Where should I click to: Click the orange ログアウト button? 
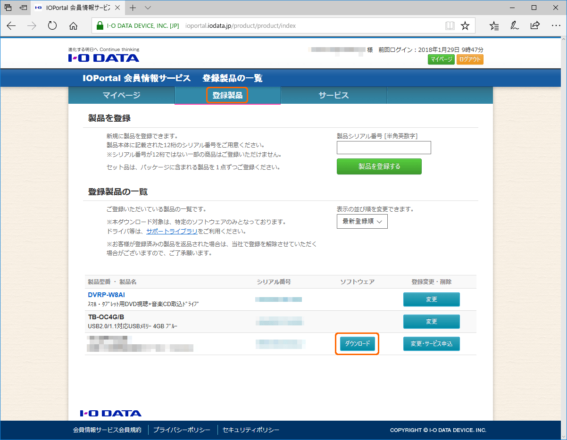point(470,59)
